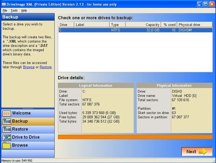Select the C: drive row

[x=135, y=30]
